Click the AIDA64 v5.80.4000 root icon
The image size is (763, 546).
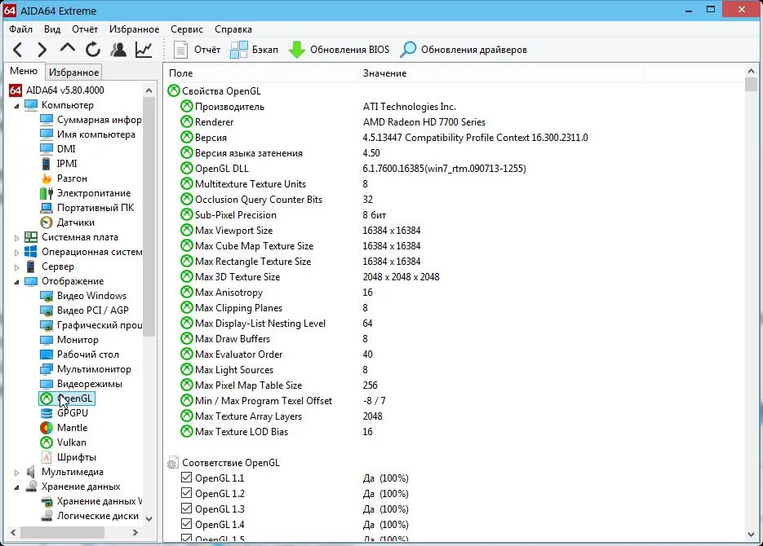16,90
